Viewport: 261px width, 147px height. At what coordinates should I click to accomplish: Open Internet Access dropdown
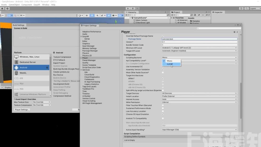pos(199,99)
